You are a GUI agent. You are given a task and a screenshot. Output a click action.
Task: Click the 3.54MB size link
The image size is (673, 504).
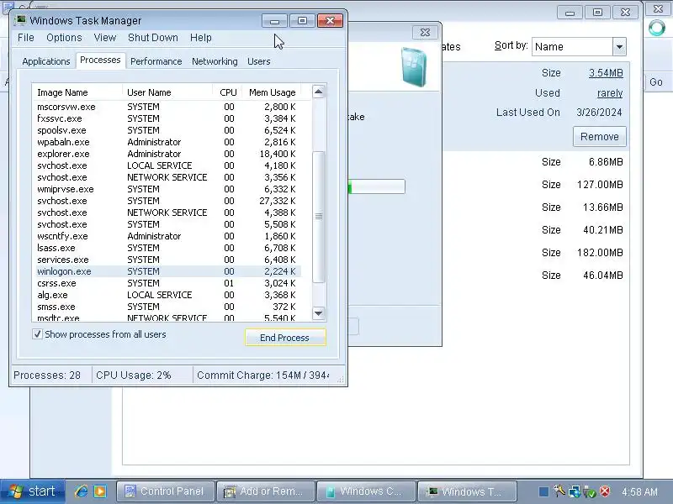click(x=606, y=73)
